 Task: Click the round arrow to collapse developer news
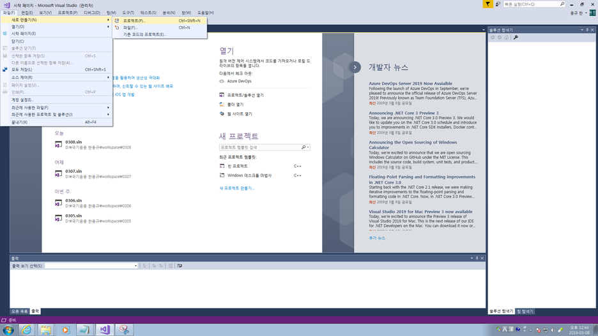coord(355,68)
